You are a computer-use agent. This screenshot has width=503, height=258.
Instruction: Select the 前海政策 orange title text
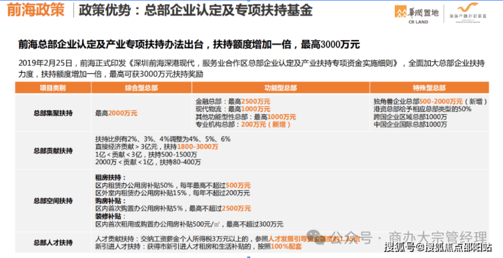click(x=35, y=10)
